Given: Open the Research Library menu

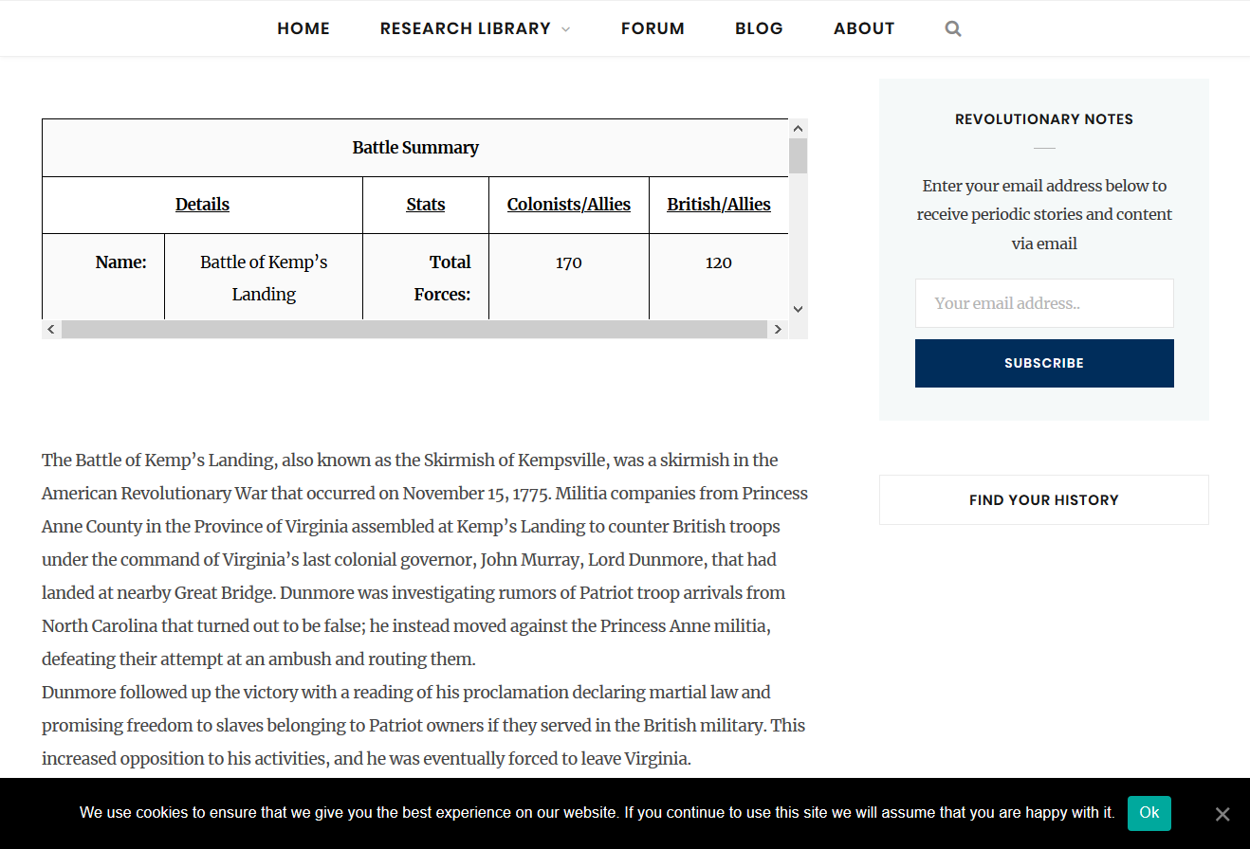Looking at the screenshot, I should click(x=465, y=28).
